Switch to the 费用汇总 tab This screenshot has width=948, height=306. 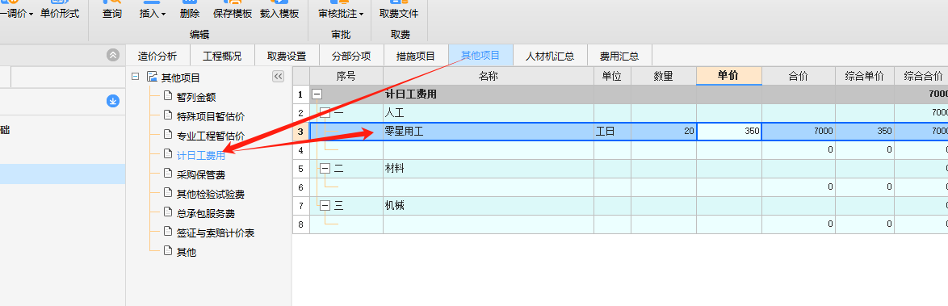[619, 57]
